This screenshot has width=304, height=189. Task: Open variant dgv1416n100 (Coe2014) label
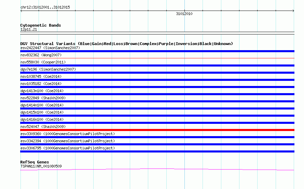click(x=42, y=119)
